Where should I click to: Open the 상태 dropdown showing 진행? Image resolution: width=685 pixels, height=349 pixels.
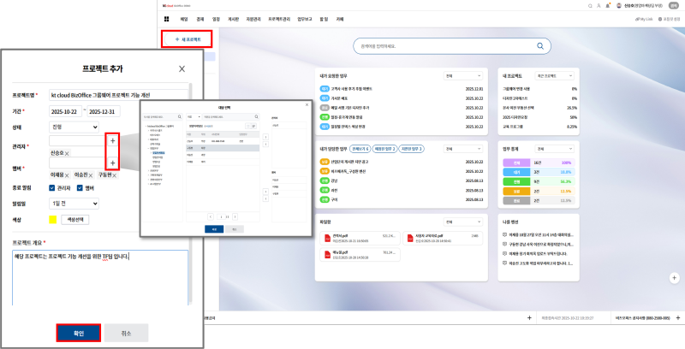point(73,127)
